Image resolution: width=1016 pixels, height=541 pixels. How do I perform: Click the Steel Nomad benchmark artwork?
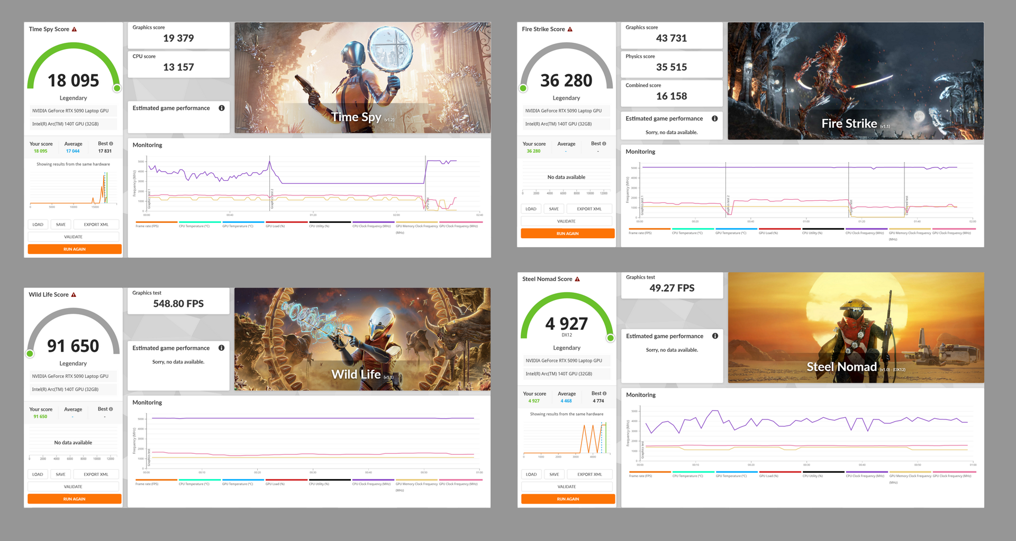tap(856, 328)
